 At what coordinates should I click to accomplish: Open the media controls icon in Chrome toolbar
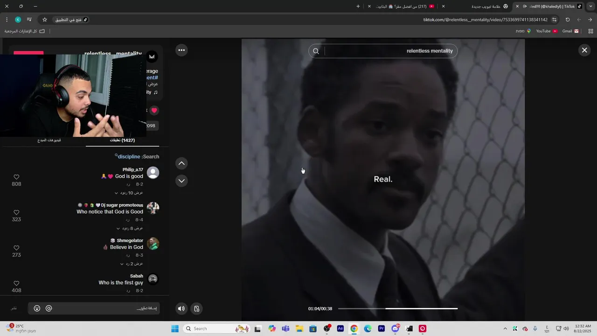tap(29, 20)
